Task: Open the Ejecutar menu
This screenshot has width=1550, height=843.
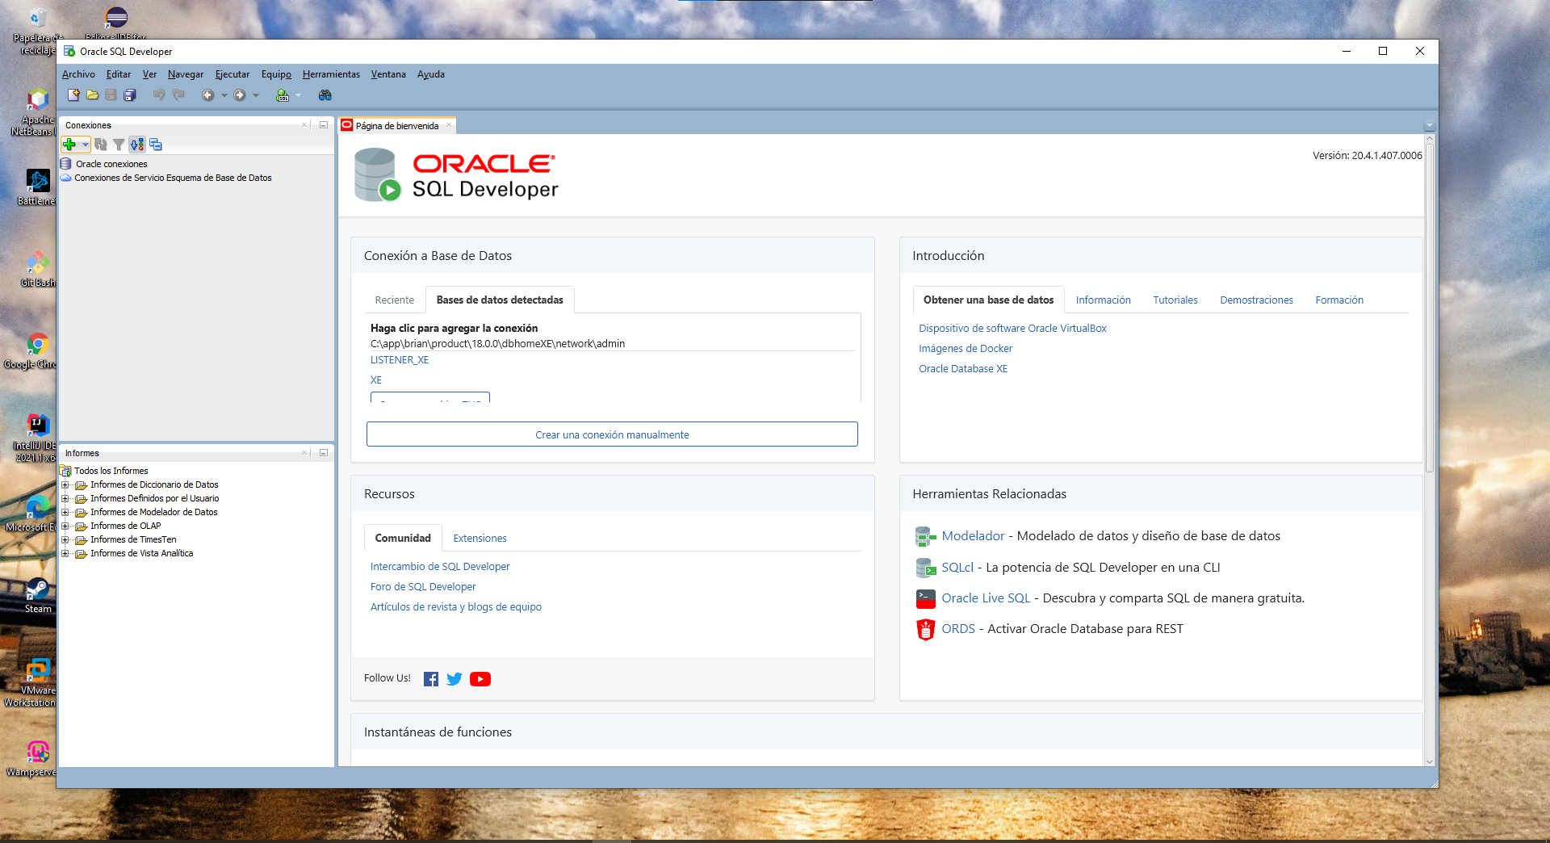Action: [232, 74]
